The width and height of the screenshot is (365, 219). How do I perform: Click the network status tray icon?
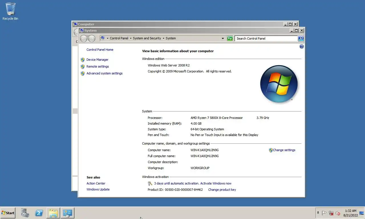[331, 213]
